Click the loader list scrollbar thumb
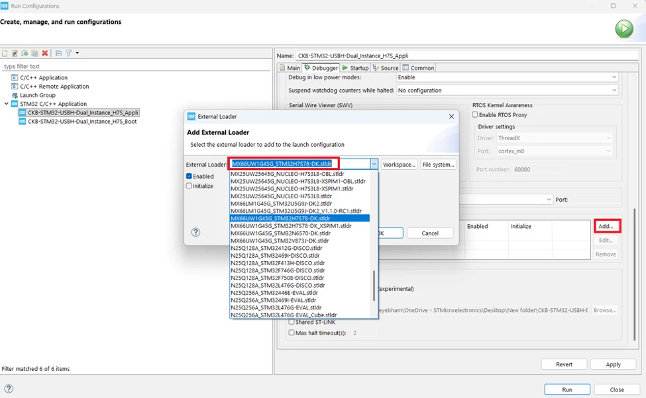 tap(374, 286)
